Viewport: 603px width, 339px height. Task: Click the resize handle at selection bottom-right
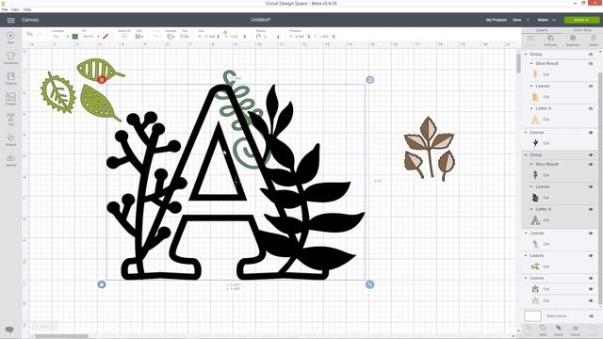[x=369, y=284]
